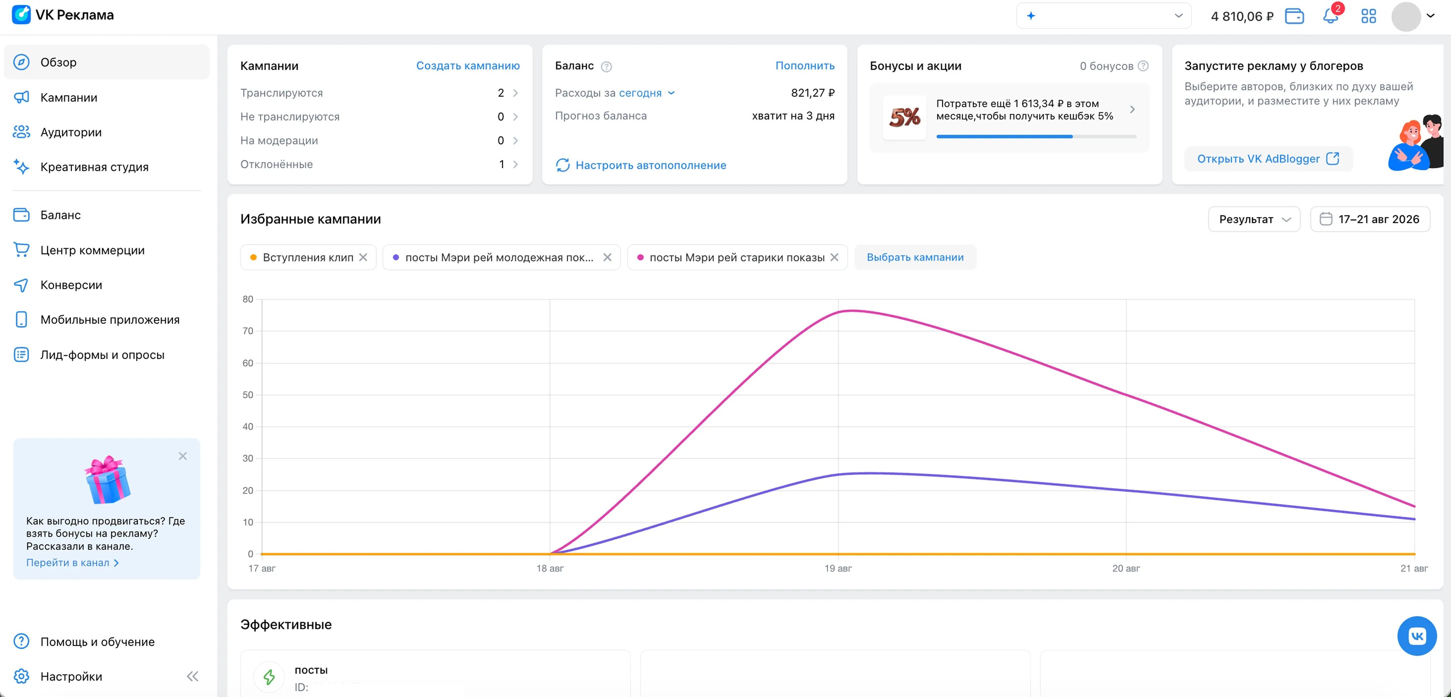Remove посты Мэри рей старики показы chip
1451x697 pixels.
pos(834,257)
